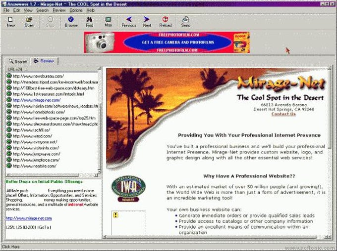Viewport: 337px width, 251px height.
Task: Click the webpage vertical scrollbar
Action: [330, 150]
